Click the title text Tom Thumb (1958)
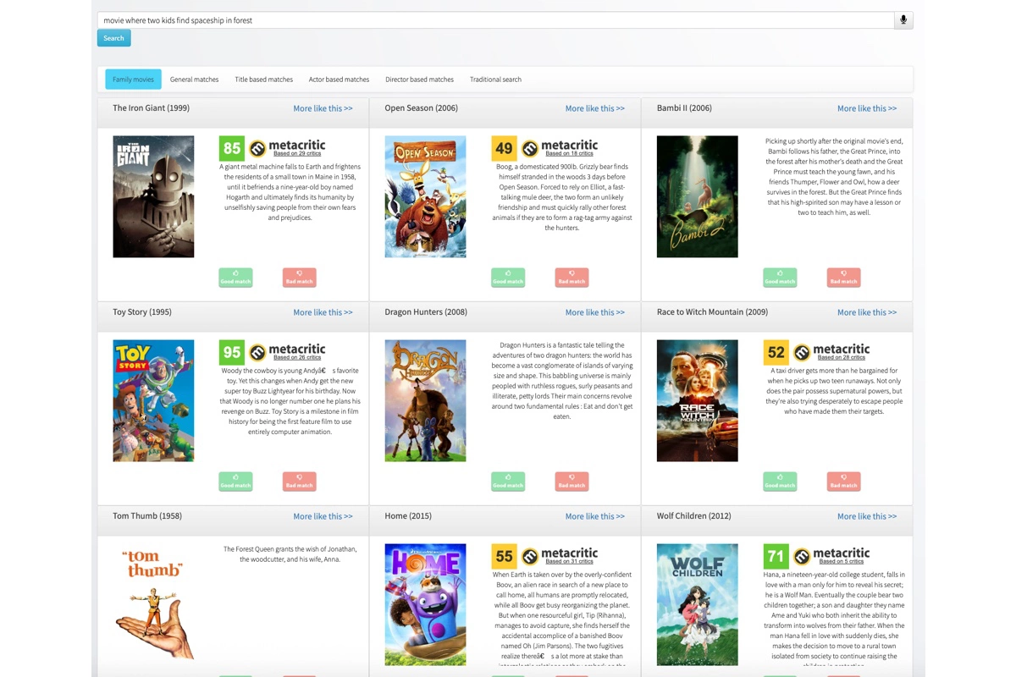This screenshot has width=1016, height=677. [147, 516]
